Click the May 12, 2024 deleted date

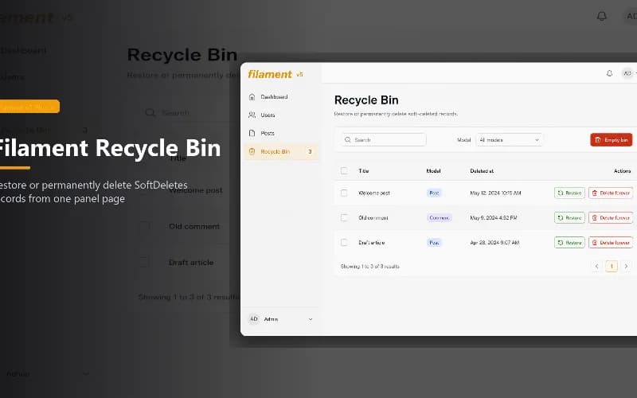pos(495,193)
